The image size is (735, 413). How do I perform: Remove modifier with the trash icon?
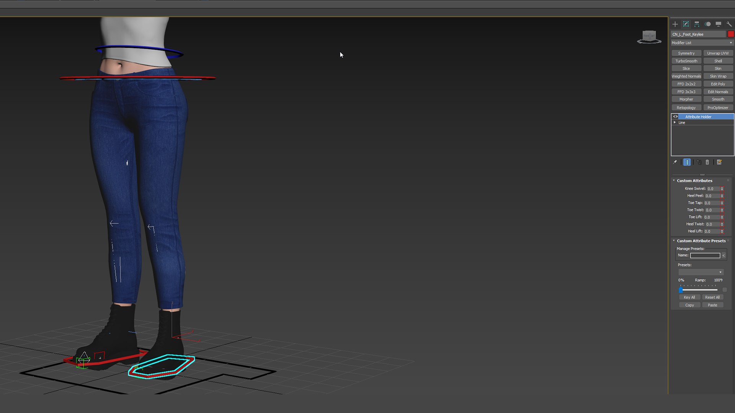click(707, 162)
